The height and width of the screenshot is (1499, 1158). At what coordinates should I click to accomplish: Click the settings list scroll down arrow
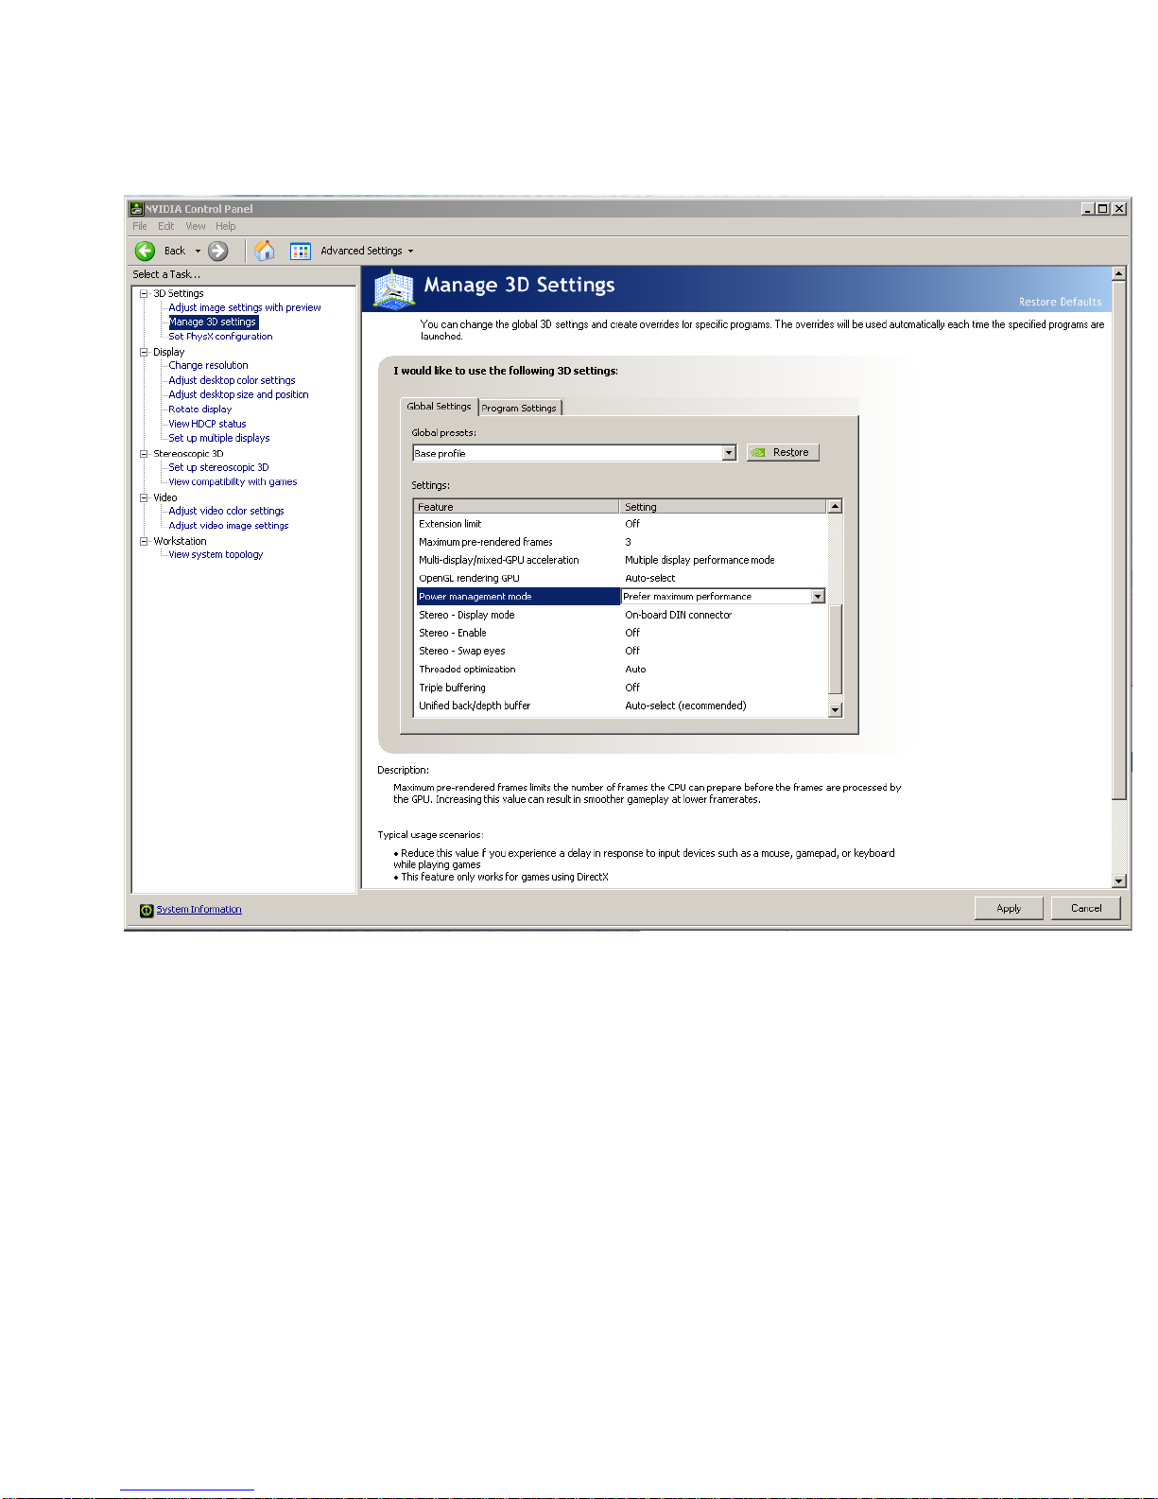835,710
